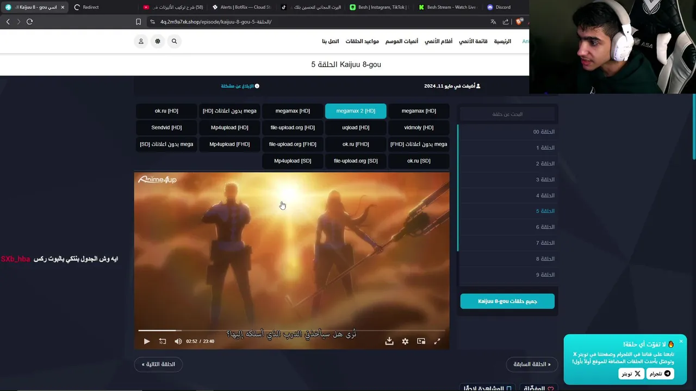This screenshot has width=696, height=391.
Task: Switch to the Alerts BotRix tab
Action: pyautogui.click(x=242, y=7)
